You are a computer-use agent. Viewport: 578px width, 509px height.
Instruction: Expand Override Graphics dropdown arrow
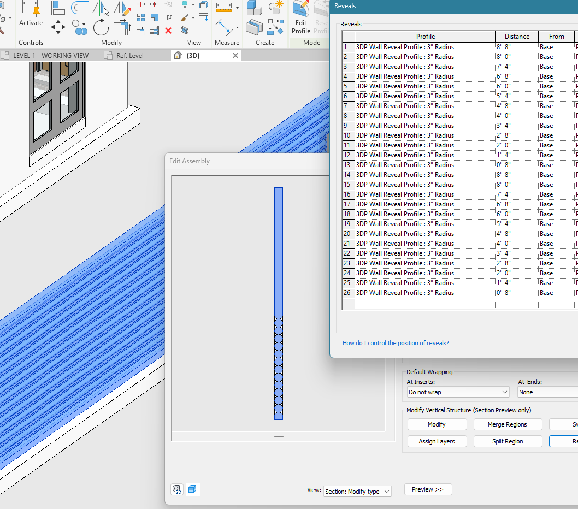click(x=193, y=17)
